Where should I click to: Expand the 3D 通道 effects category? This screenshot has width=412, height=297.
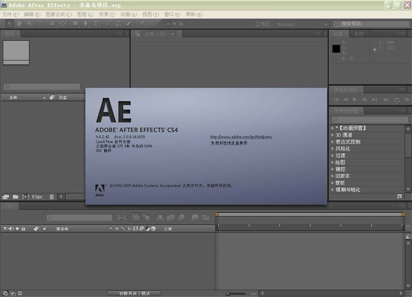(x=333, y=135)
